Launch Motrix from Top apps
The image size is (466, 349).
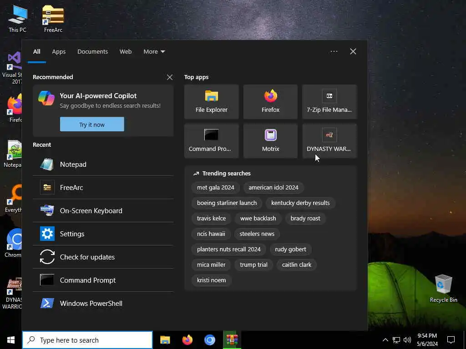pos(270,141)
